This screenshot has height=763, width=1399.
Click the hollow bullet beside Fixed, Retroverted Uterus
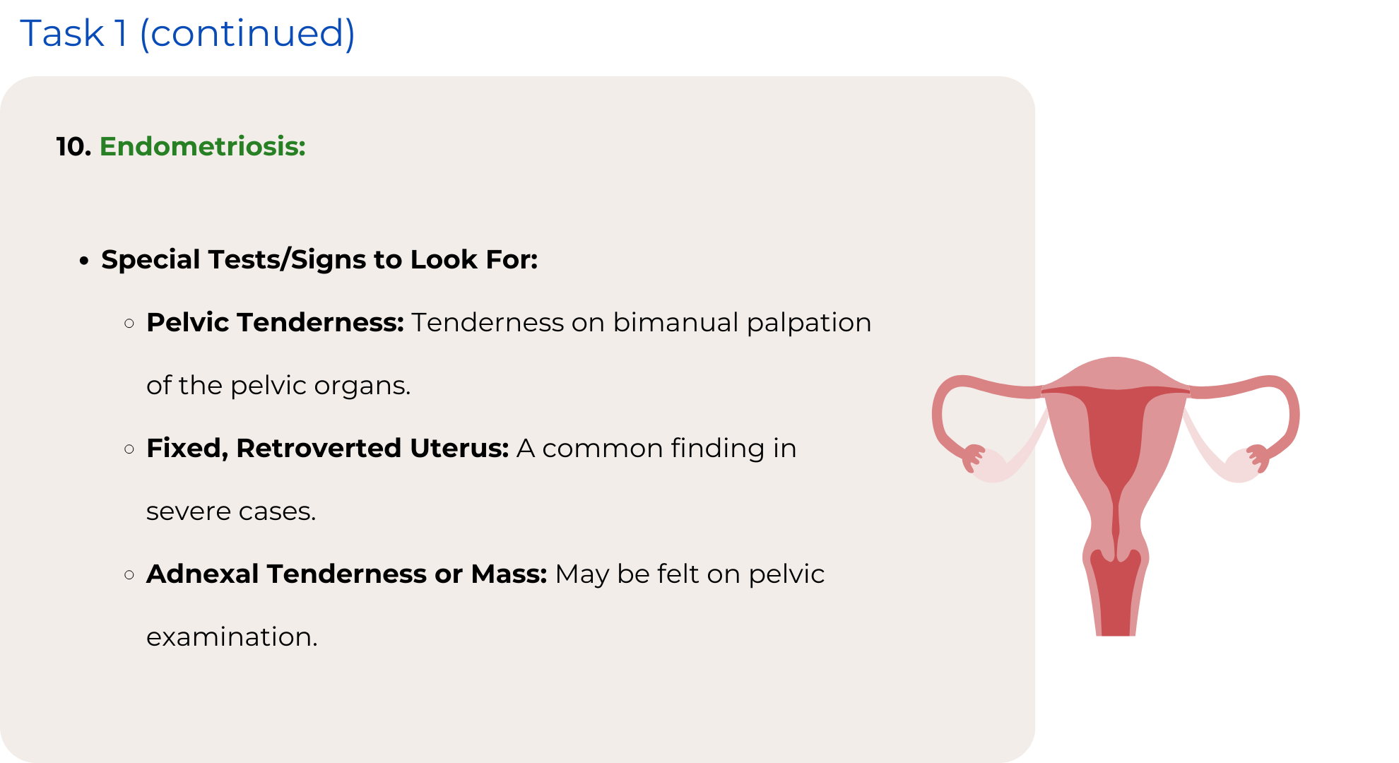tap(129, 449)
